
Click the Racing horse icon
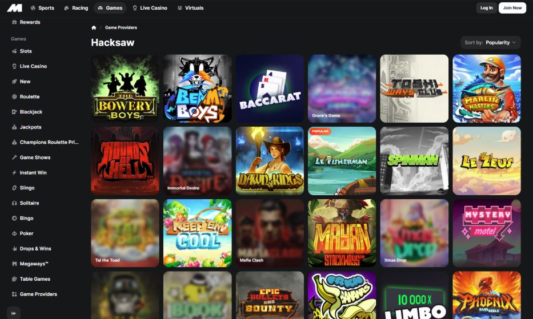point(67,8)
